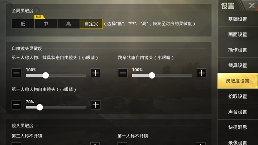Open 操作设置 tab

pyautogui.click(x=238, y=50)
